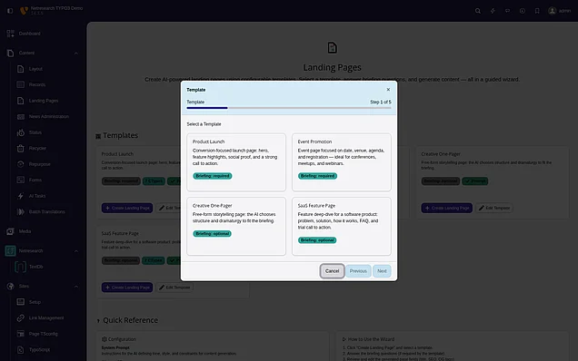Open the Landing Pages menu entry
578x361 pixels.
[43, 101]
